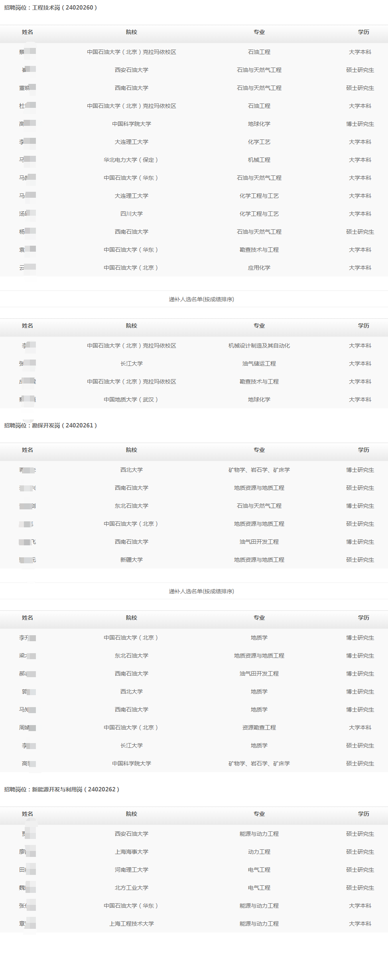The width and height of the screenshot is (388, 954).
Task: Click the 上海工程技术大学 school cell
Action: coord(131,924)
